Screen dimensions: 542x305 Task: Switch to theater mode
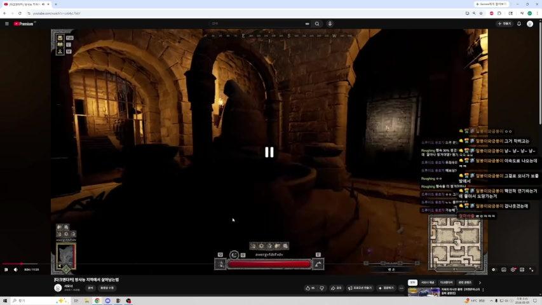click(x=522, y=269)
